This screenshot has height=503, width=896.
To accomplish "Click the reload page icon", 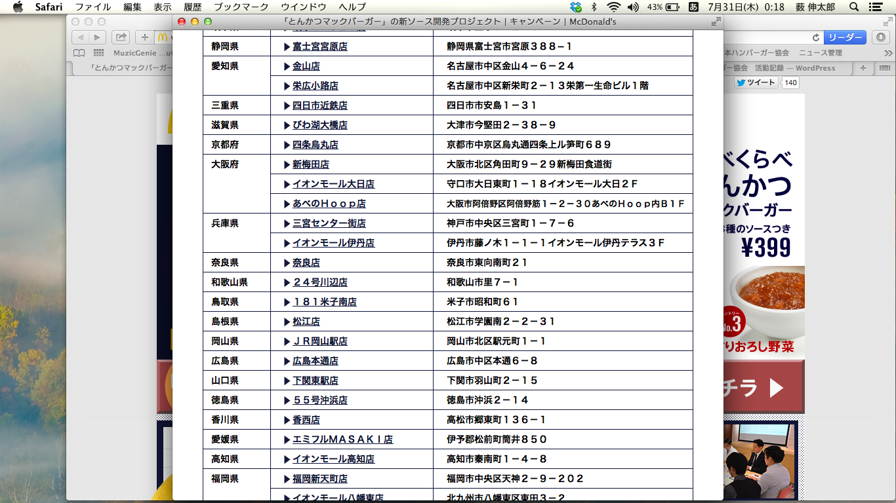I will coord(815,37).
